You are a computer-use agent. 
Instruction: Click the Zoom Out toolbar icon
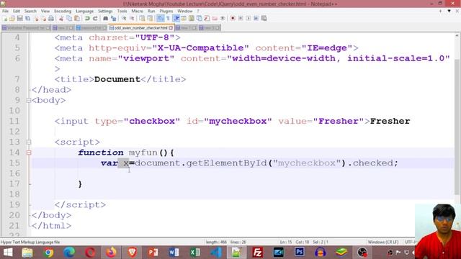click(x=132, y=18)
